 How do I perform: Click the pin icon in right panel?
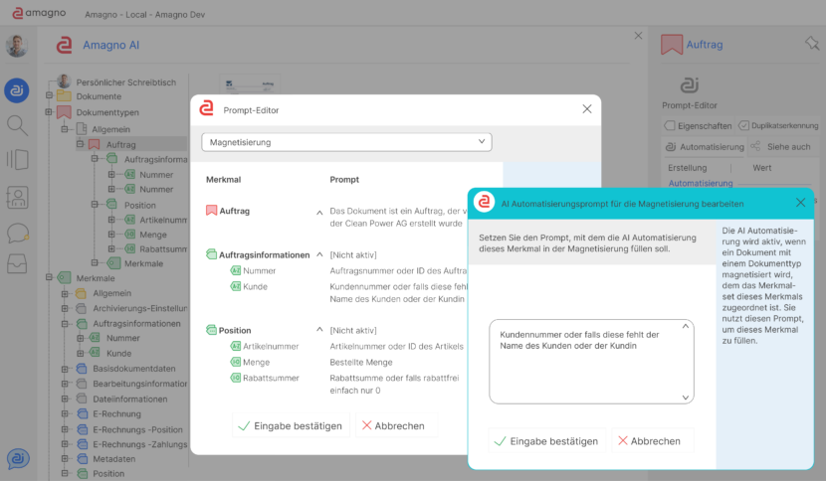click(811, 44)
